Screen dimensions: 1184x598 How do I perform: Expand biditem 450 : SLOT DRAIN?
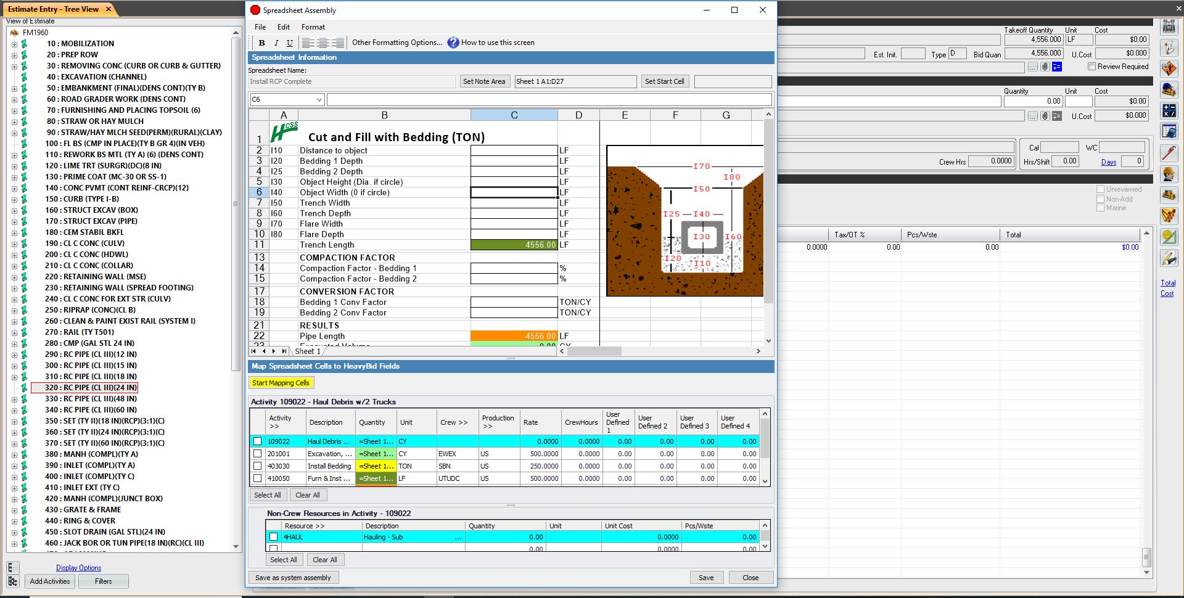click(x=14, y=532)
